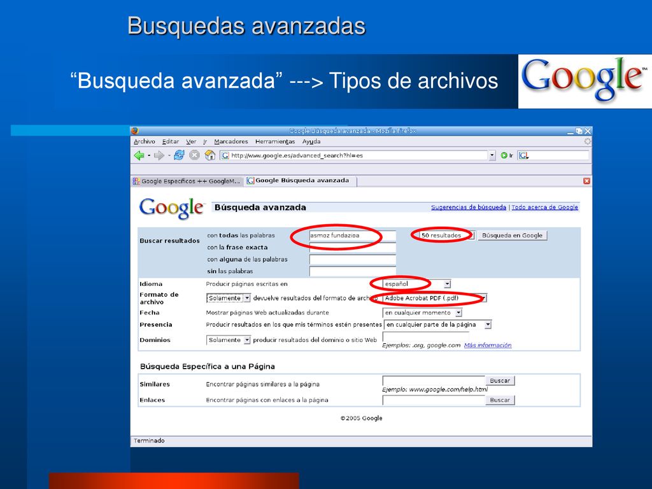Click Buscar button for Similares
This screenshot has height=489, width=652.
coord(500,381)
